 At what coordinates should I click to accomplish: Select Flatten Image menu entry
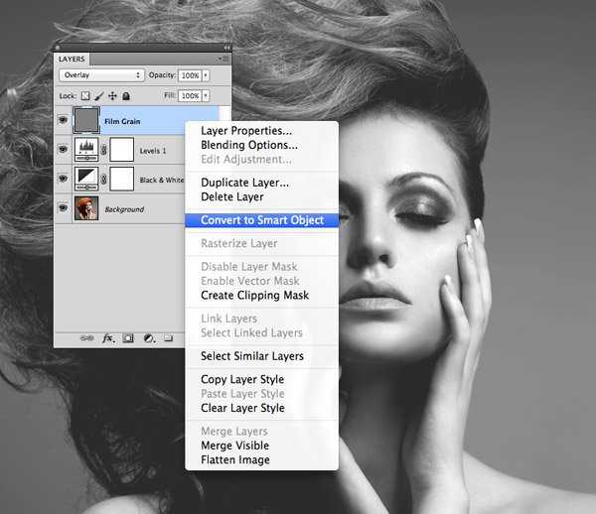tap(235, 459)
